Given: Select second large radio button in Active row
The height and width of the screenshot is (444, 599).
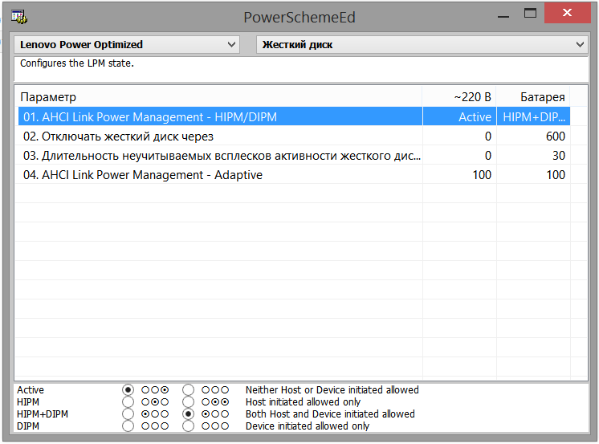Looking at the screenshot, I should (188, 390).
